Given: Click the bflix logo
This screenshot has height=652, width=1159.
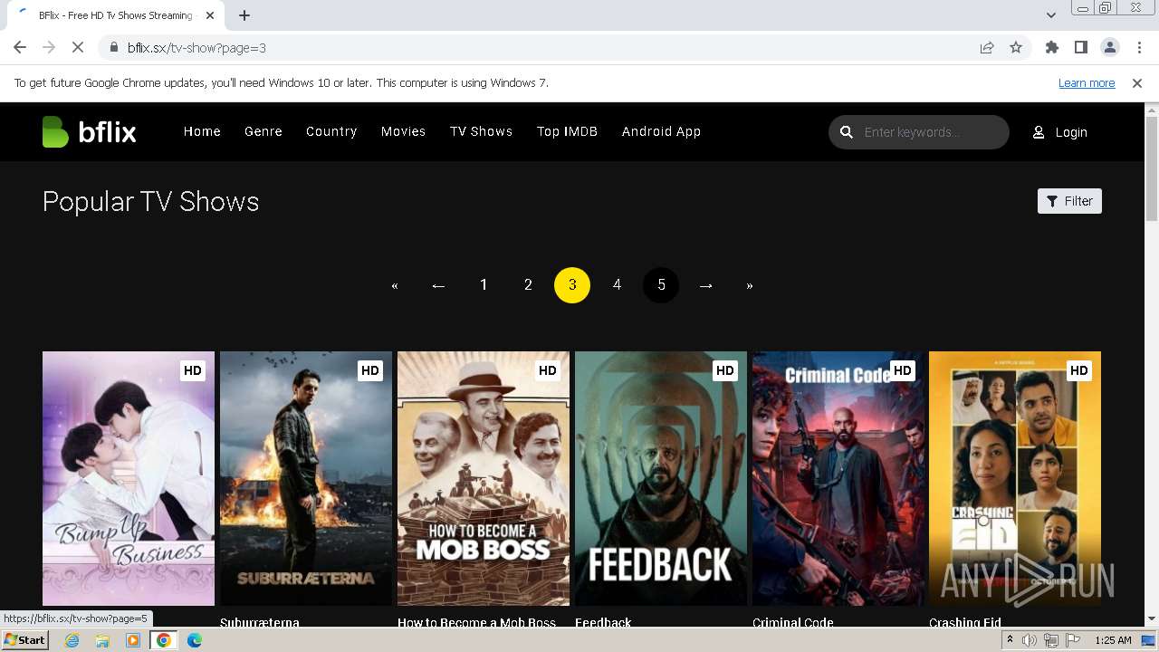Looking at the screenshot, I should click(89, 132).
